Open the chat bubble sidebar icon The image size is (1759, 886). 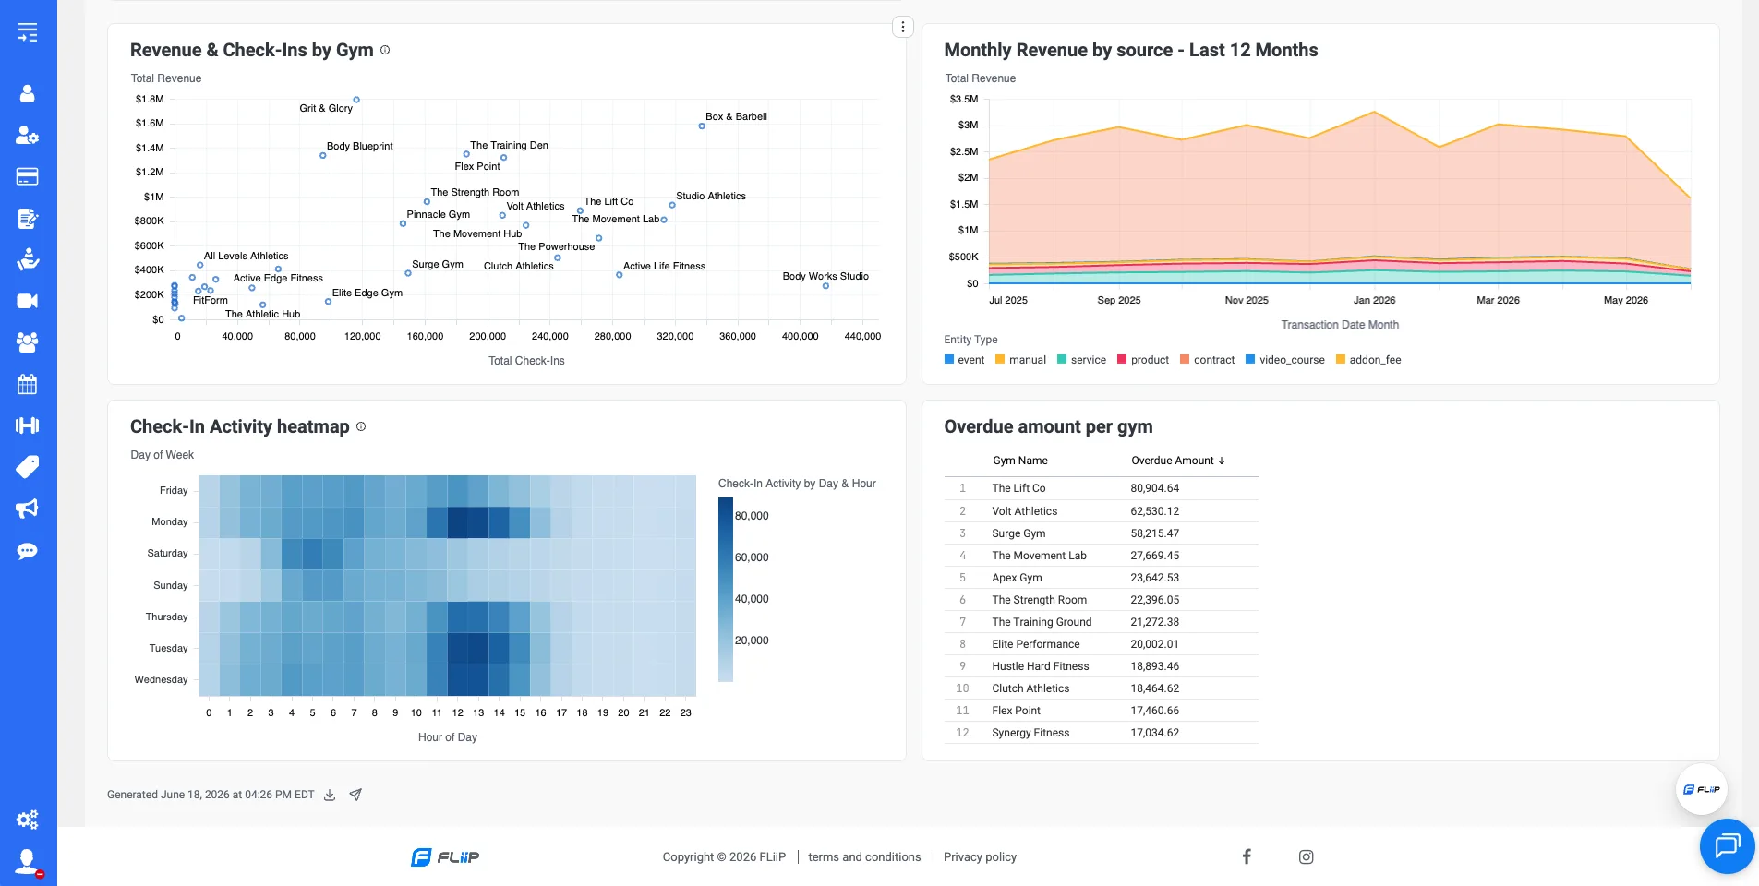28,551
